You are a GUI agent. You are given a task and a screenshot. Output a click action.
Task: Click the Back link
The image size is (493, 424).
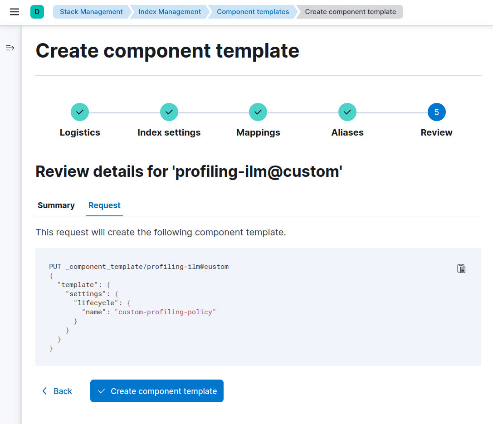pyautogui.click(x=63, y=391)
